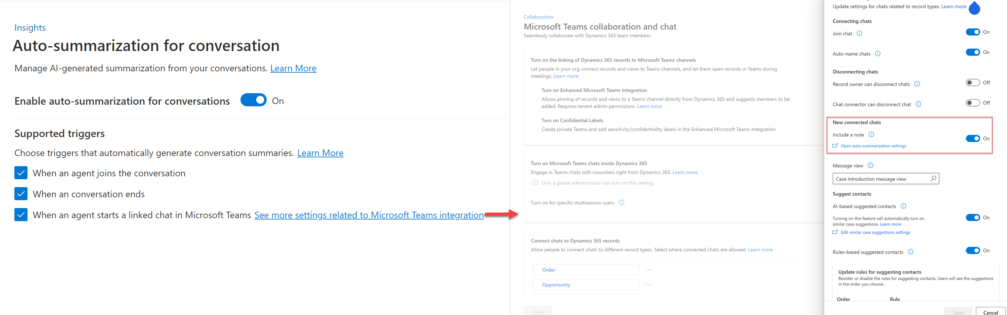Image resolution: width=1007 pixels, height=315 pixels.
Task: Open Learn more for Connect chats to records
Action: pyautogui.click(x=760, y=250)
